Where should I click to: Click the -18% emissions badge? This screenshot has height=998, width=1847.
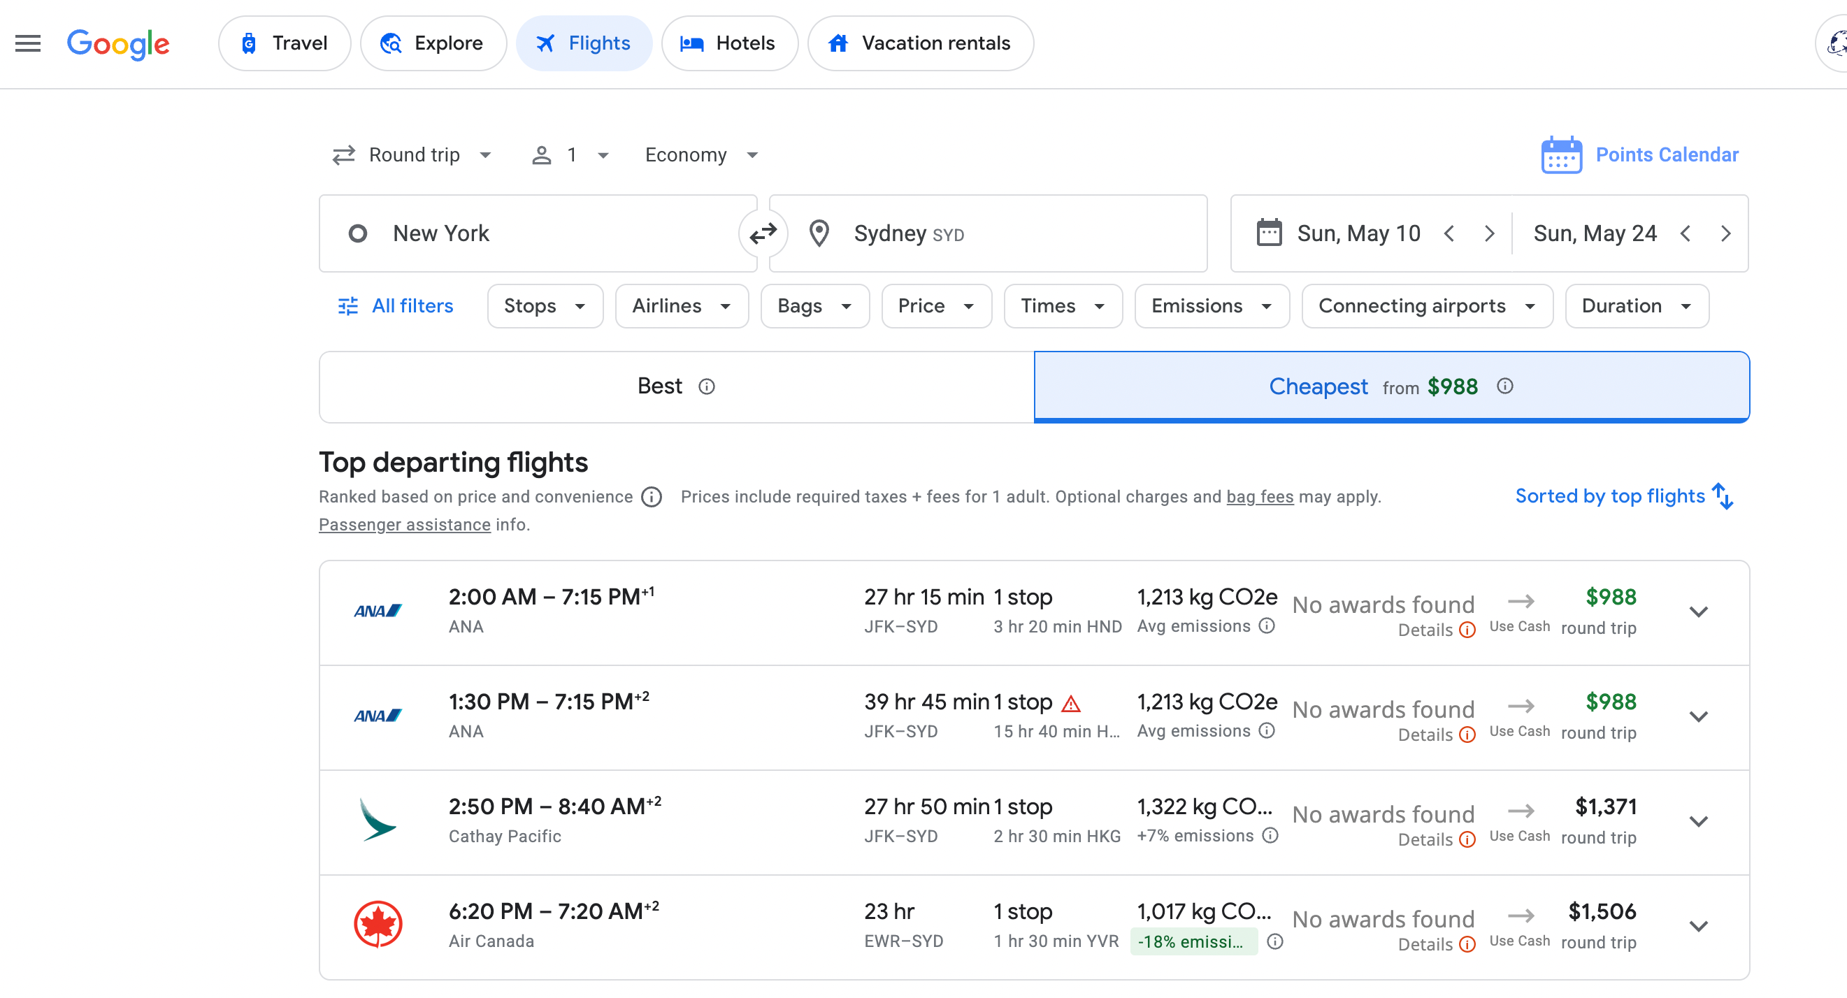[1193, 941]
